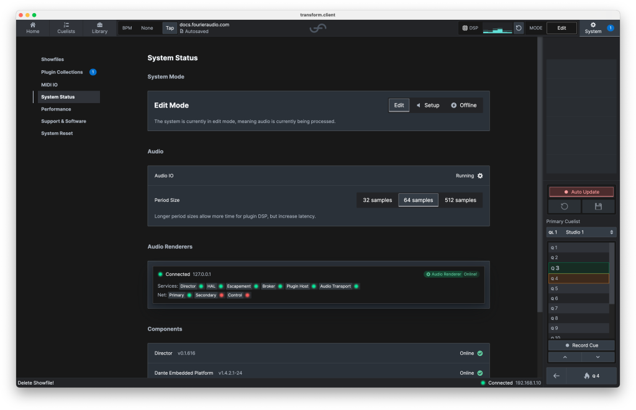Toggle the Auto Update button
This screenshot has width=636, height=410.
pos(581,192)
